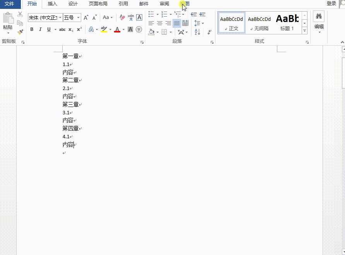Switch to the 页面布局 tab
This screenshot has height=255, width=345.
(x=98, y=4)
